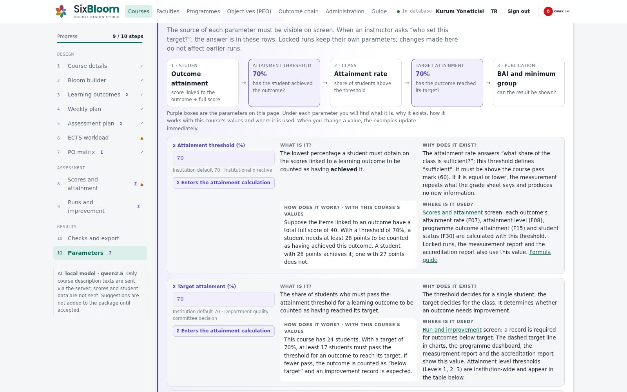The height and width of the screenshot is (392, 627).
Task: Open the Formula guide link
Action: click(x=540, y=252)
